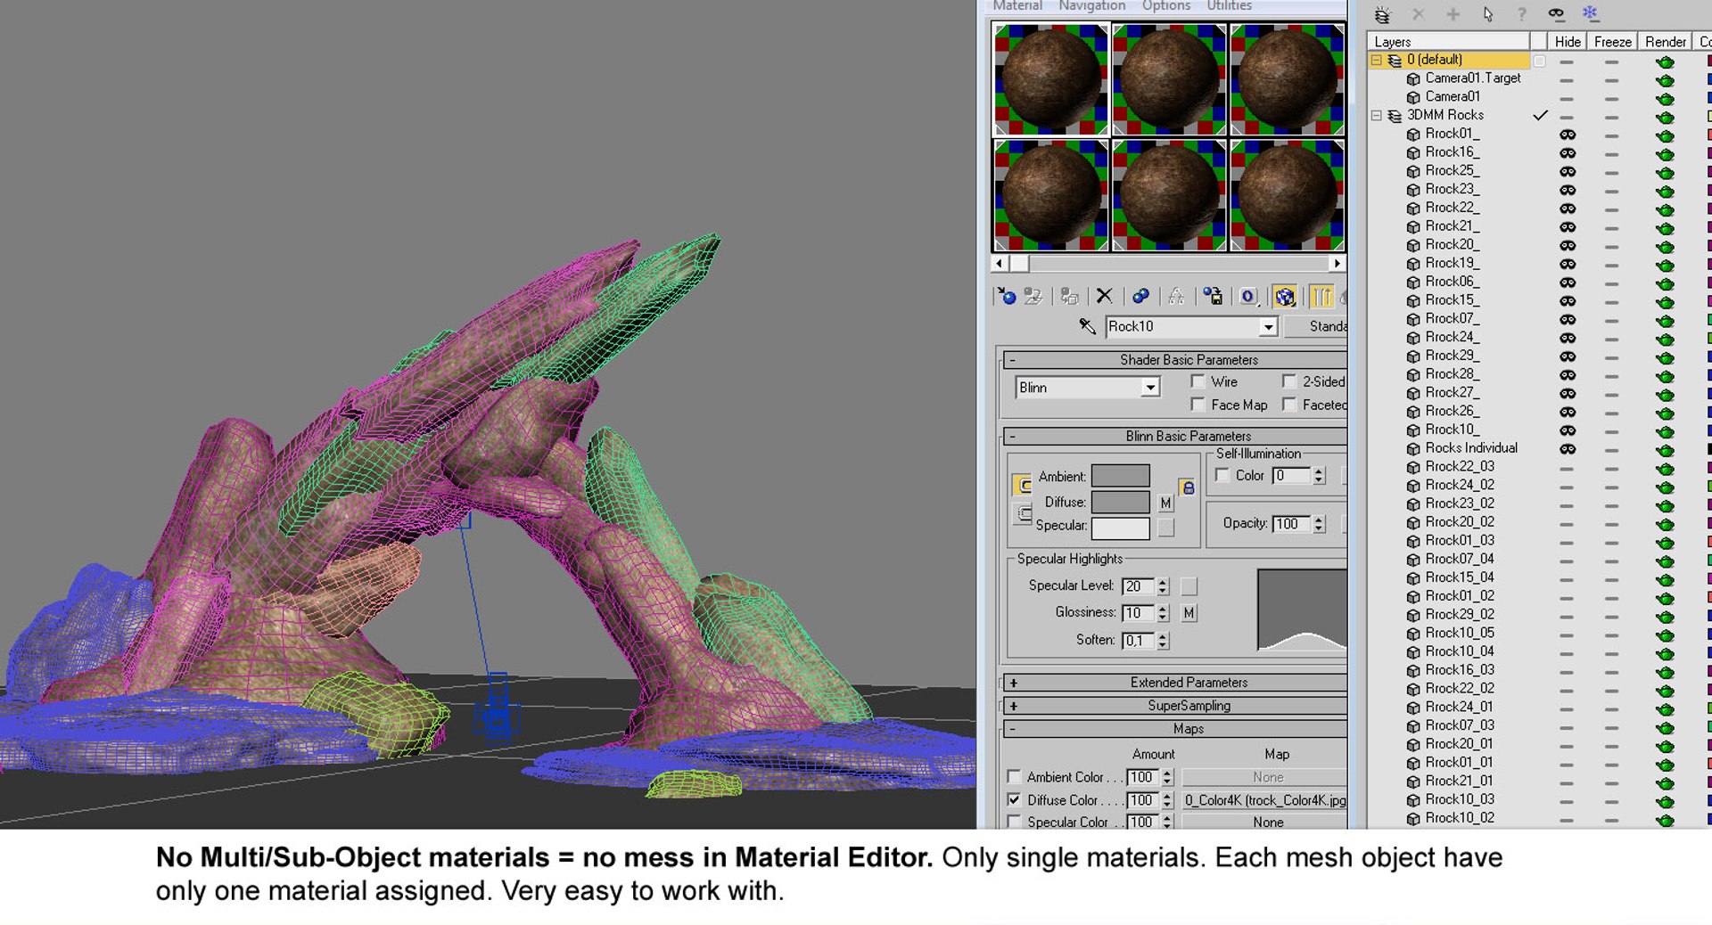1712x925 pixels.
Task: Click the Diffuse color swatch
Action: point(1121,503)
